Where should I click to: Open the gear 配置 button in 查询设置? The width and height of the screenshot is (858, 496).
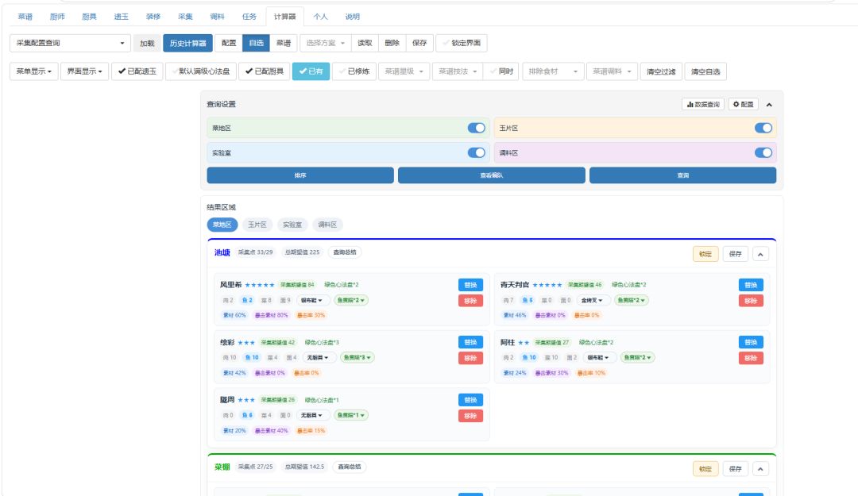pyautogui.click(x=743, y=105)
